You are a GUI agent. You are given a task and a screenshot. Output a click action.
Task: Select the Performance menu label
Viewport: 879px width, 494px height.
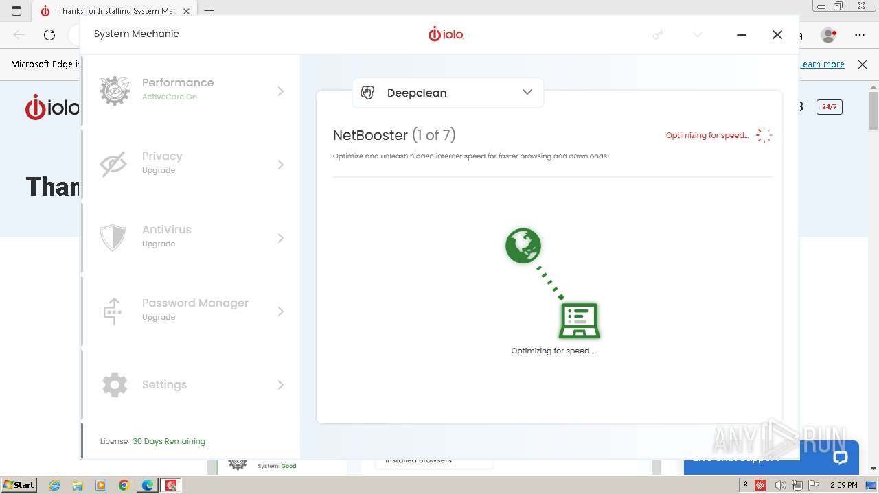[x=178, y=82]
